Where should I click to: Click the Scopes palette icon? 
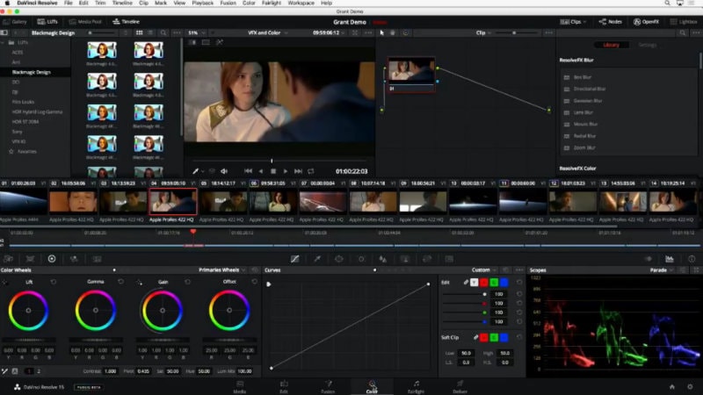[670, 259]
